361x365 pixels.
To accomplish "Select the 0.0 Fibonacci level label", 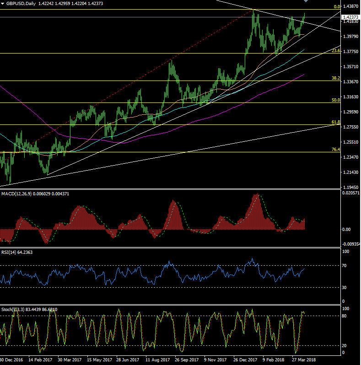I will [x=337, y=7].
